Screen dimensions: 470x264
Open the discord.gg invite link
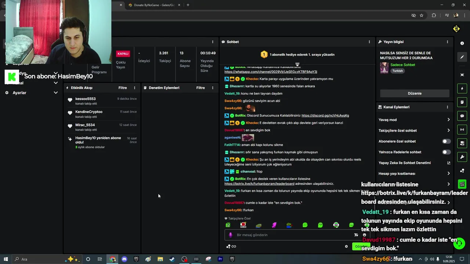pyautogui.click(x=325, y=115)
